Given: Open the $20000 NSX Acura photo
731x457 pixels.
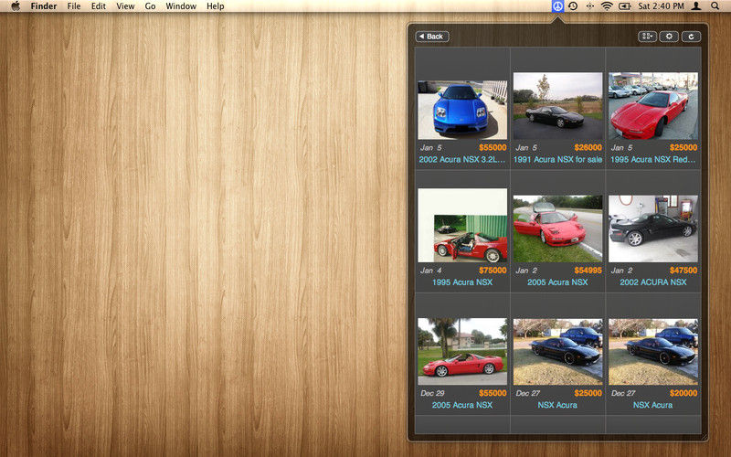Looking at the screenshot, I should 653,352.
